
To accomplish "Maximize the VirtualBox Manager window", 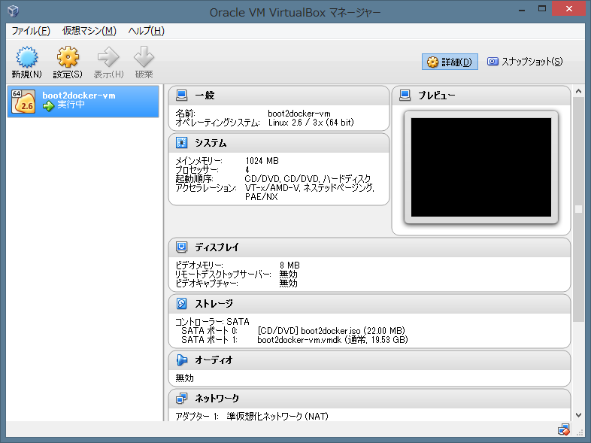I will 541,9.
